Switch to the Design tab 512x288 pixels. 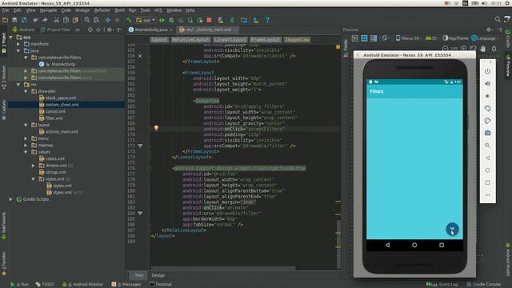coord(158,275)
